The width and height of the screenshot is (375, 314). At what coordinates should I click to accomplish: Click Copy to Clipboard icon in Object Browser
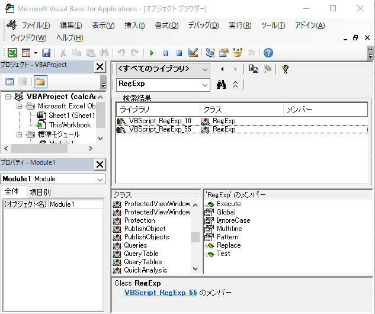(x=254, y=69)
